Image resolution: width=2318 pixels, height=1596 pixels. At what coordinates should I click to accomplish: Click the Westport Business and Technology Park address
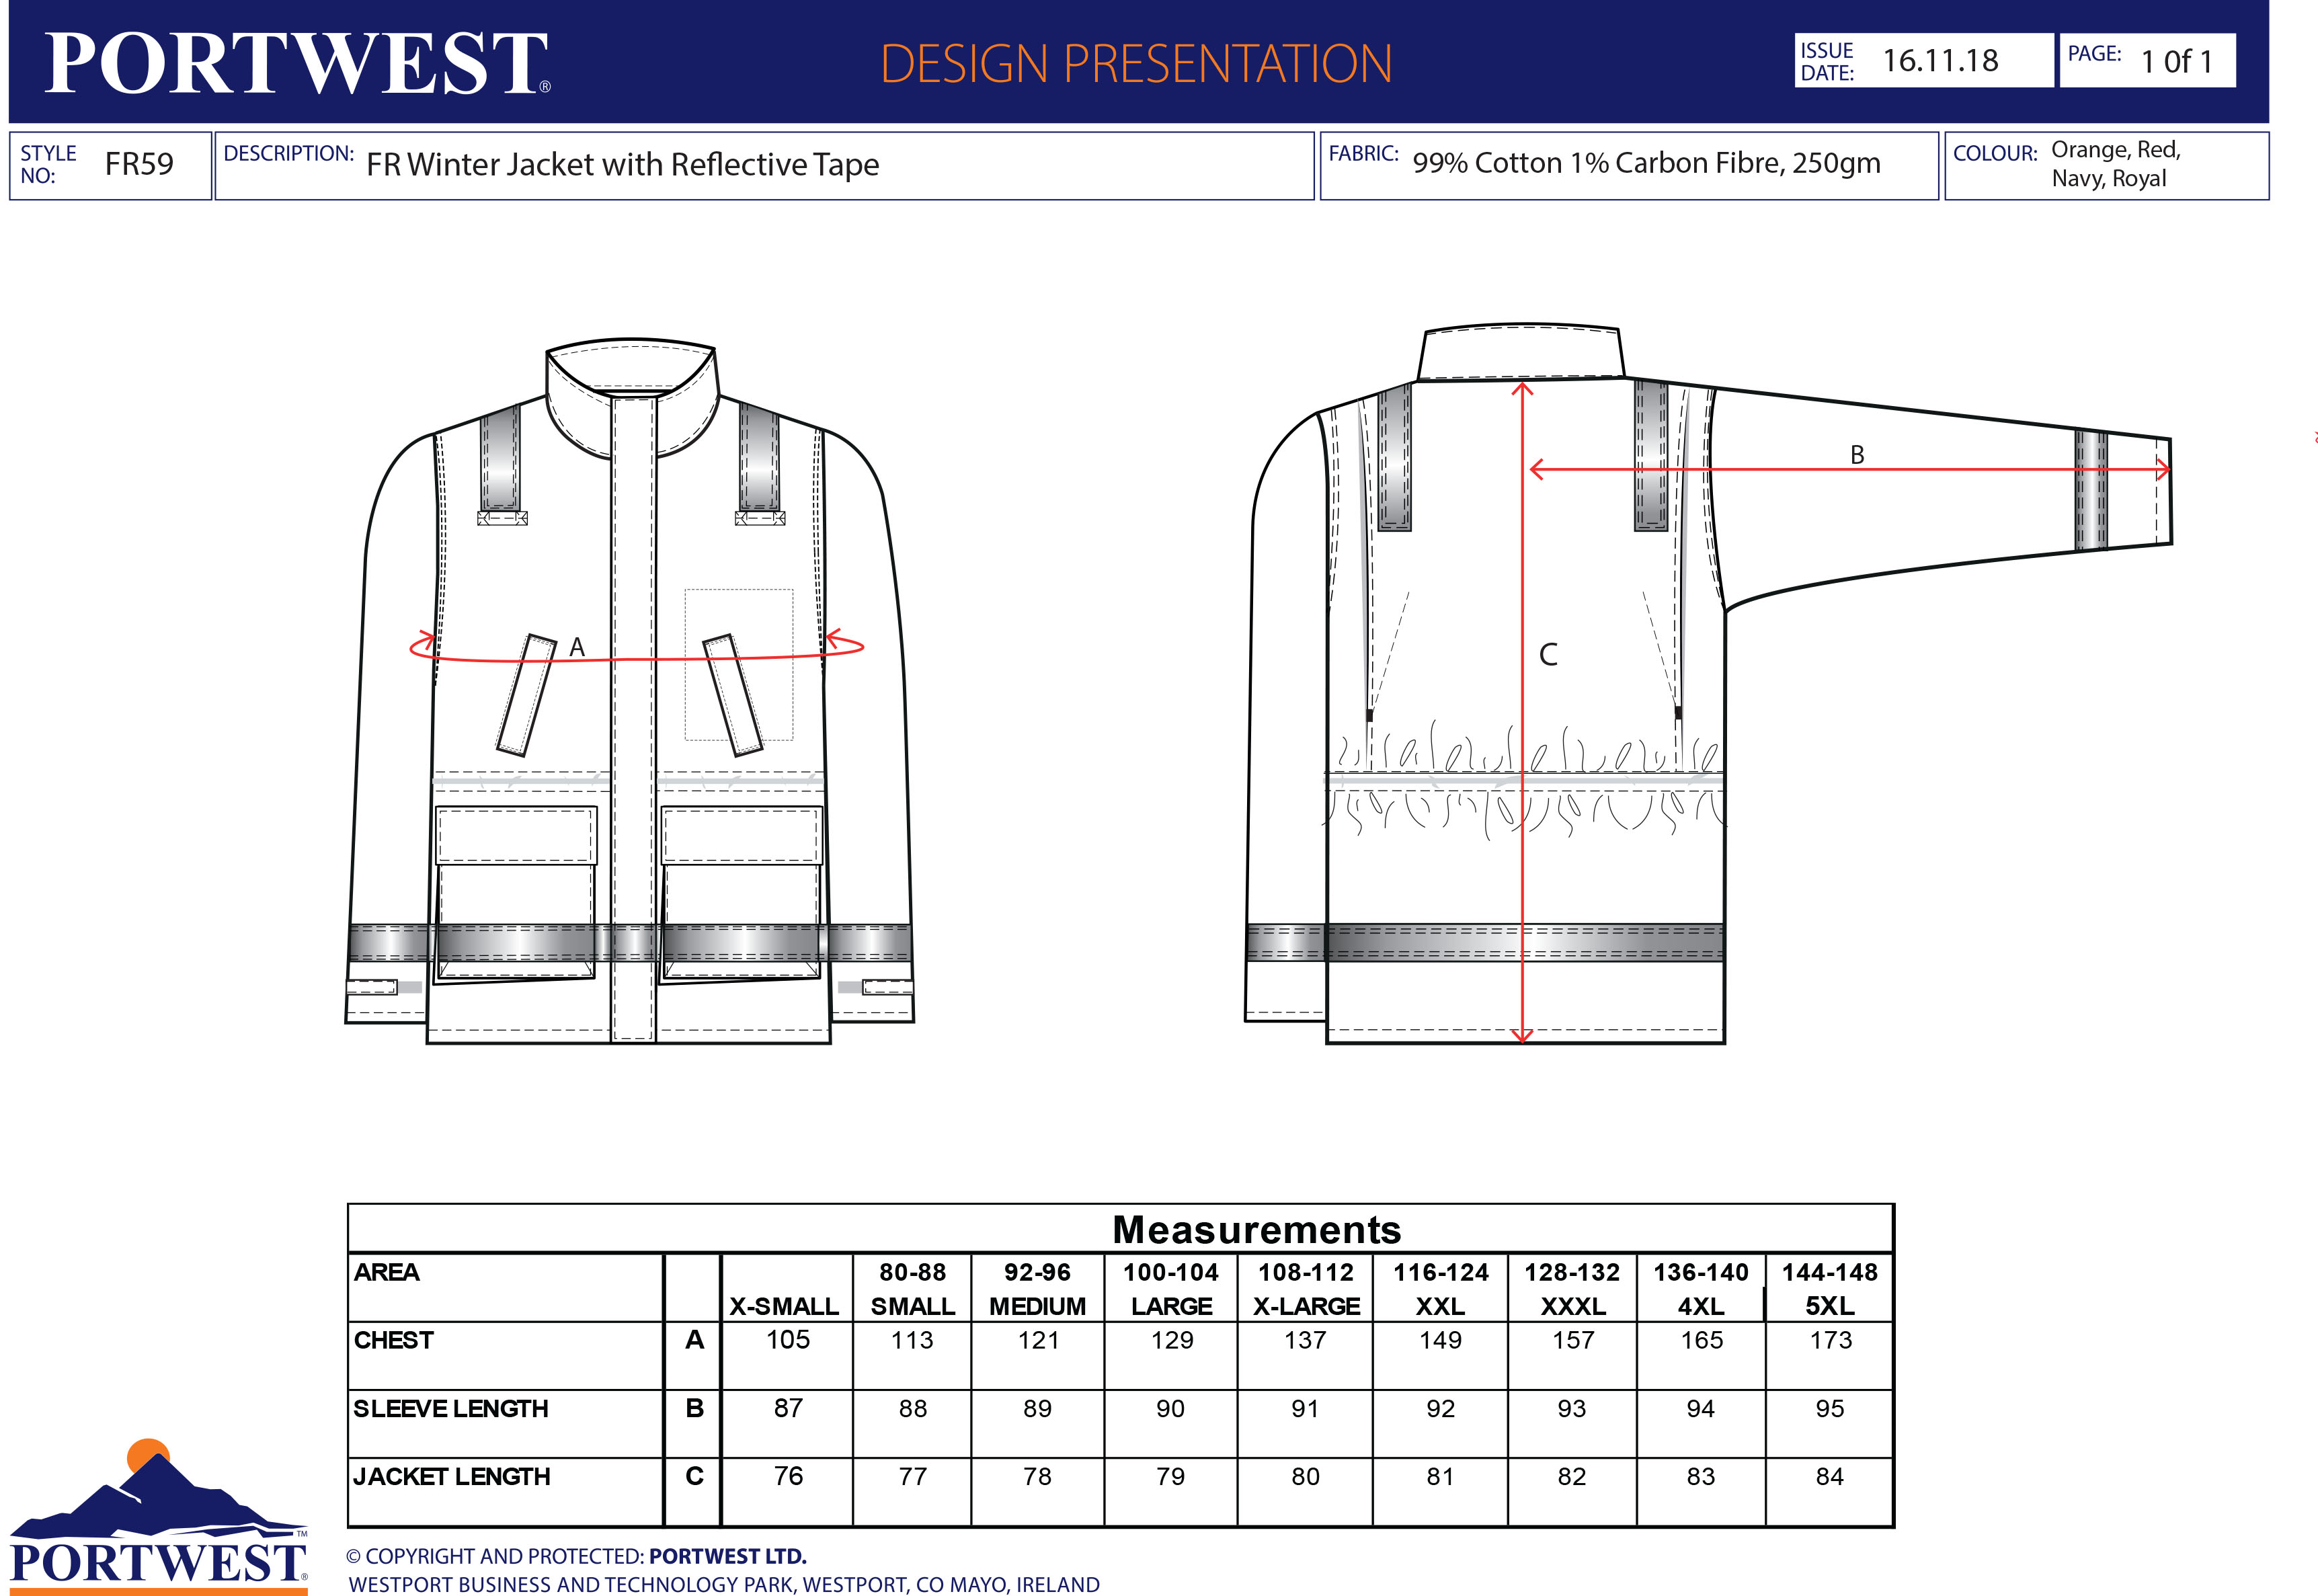[x=724, y=1584]
